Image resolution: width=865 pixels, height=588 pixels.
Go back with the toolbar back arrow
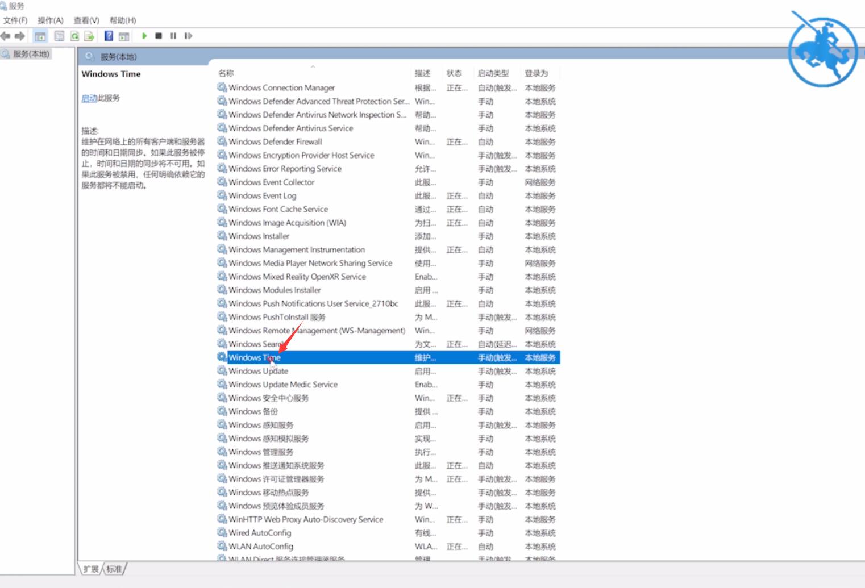pyautogui.click(x=6, y=36)
